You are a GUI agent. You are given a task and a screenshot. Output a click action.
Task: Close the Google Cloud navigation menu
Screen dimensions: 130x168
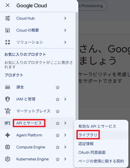(x=8, y=5)
